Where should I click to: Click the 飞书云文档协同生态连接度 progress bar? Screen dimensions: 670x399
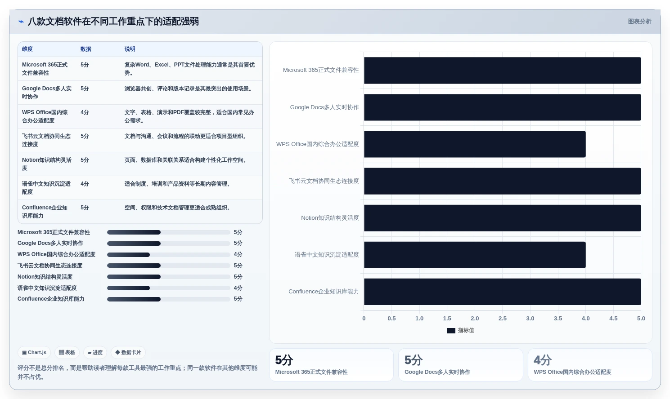click(169, 266)
